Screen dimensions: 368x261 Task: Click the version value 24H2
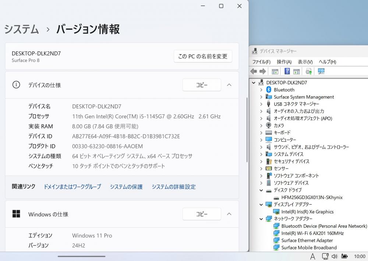(78, 246)
